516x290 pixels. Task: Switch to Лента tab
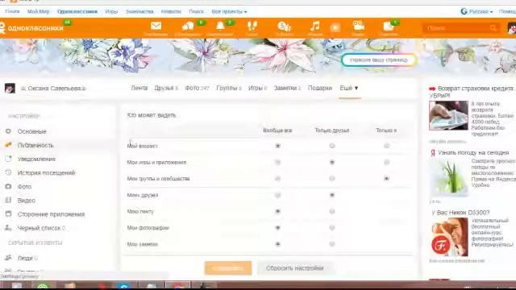pos(139,88)
